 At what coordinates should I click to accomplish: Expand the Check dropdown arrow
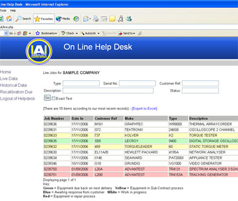(77, 33)
